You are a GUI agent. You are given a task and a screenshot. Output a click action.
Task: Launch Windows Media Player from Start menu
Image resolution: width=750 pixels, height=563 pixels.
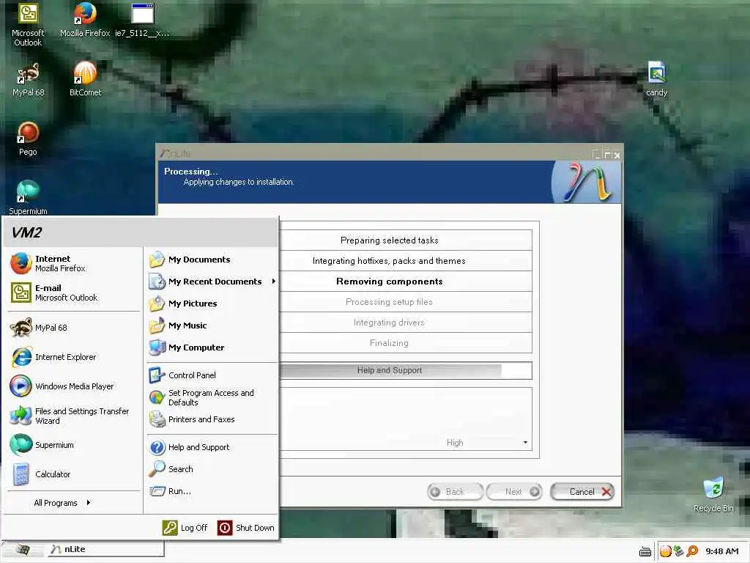point(74,386)
